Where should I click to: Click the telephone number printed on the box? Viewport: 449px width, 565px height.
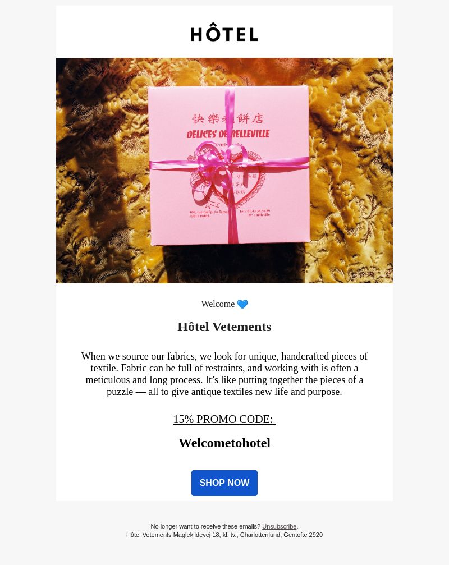coord(254,211)
